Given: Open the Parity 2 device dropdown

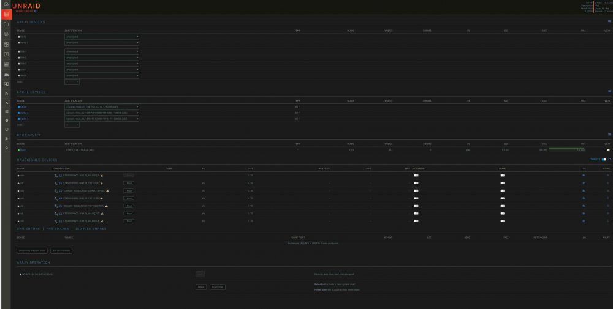Looking at the screenshot, I should point(102,43).
